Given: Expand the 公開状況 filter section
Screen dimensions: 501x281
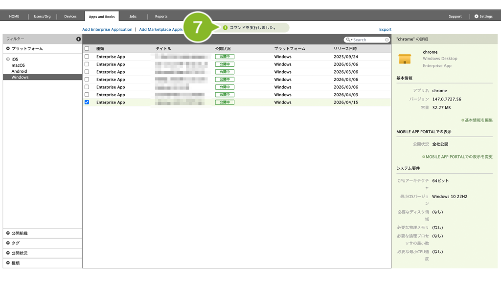Looking at the screenshot, I should 8,253.
